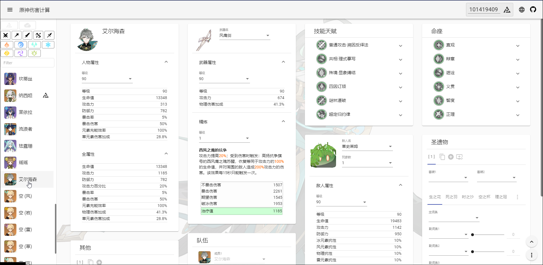Select 空 (草) in the character list
This screenshot has height=265, width=543.
tap(27, 247)
